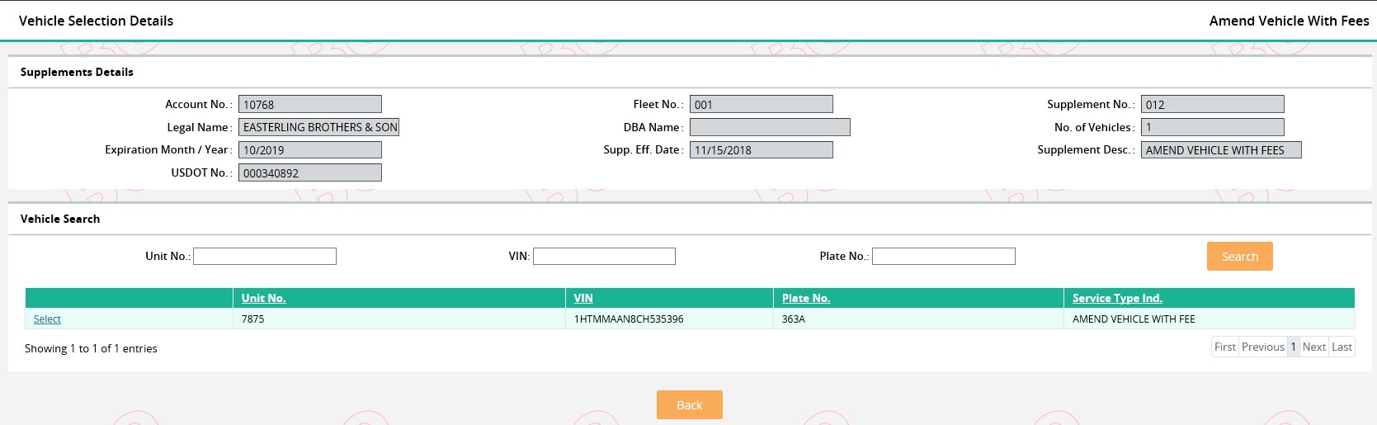
Task: Go to First page of results
Action: [x=1225, y=347]
